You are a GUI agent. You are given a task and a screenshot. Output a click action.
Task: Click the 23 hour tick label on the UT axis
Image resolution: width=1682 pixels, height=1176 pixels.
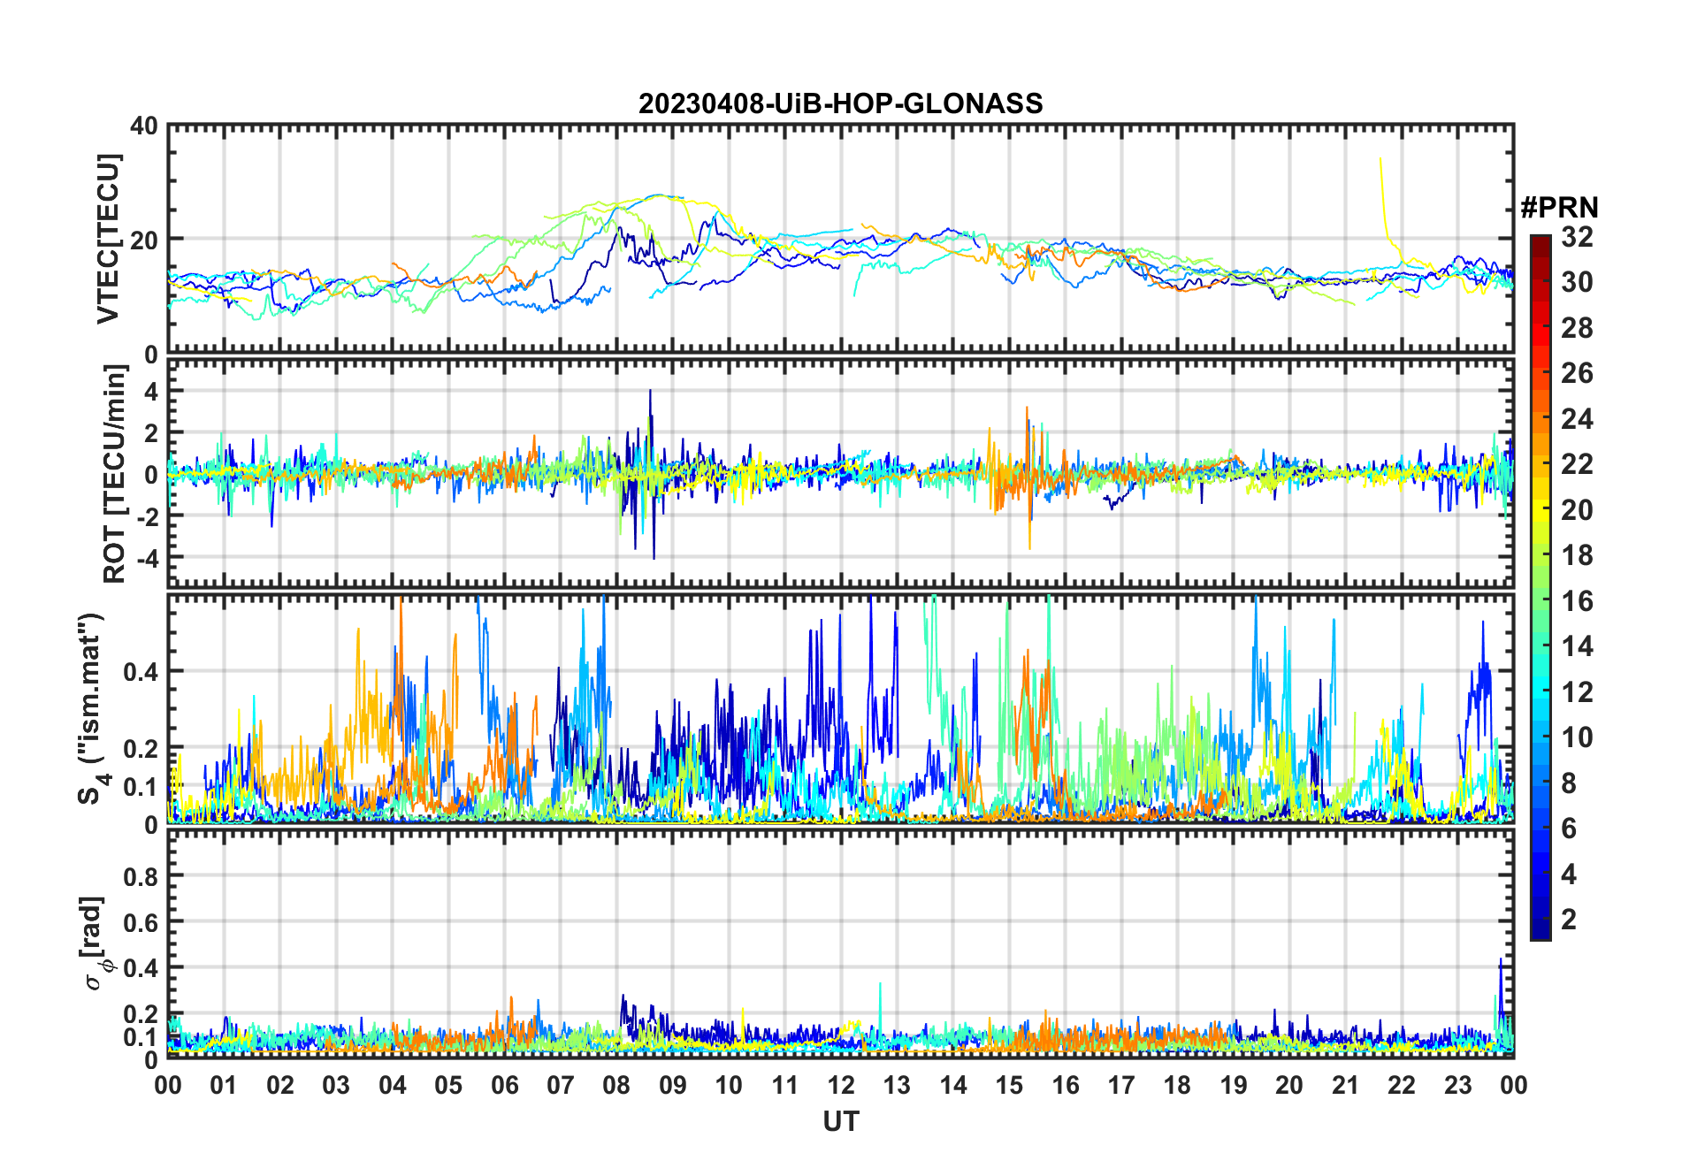tap(1457, 1085)
